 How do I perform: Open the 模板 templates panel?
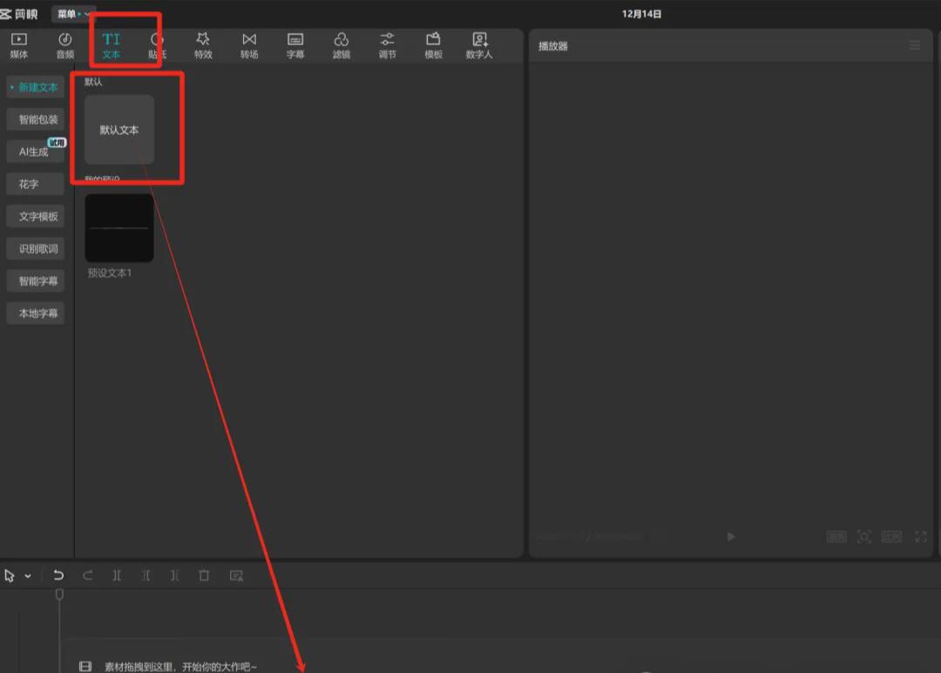tap(433, 45)
